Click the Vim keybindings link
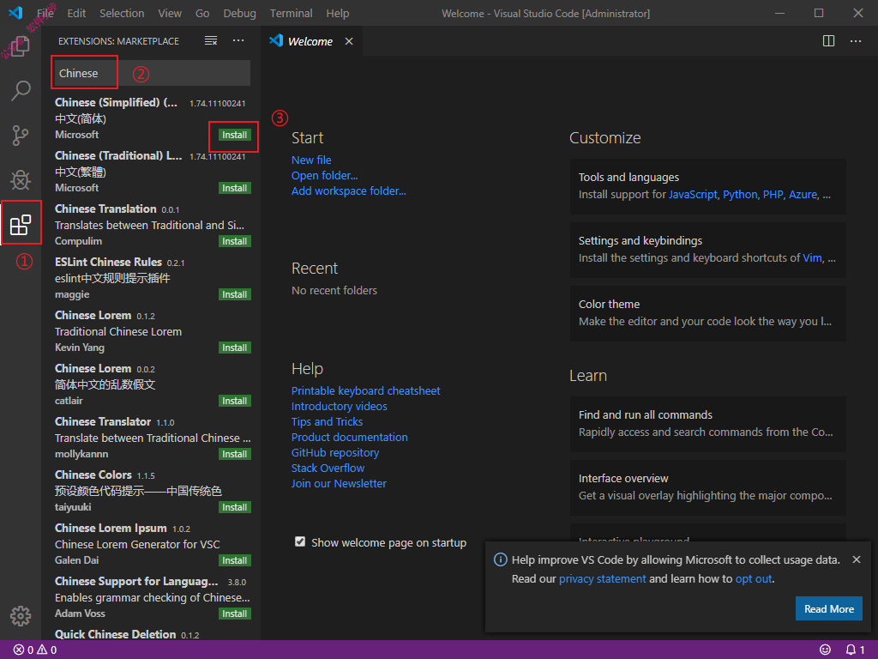 click(812, 257)
